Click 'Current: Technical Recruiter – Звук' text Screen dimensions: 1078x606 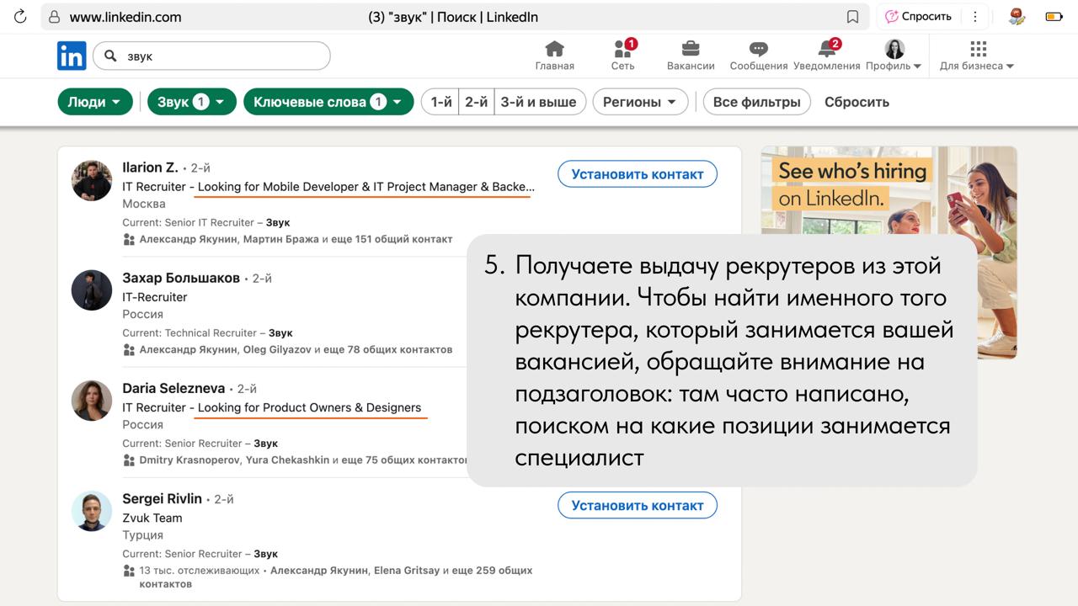(207, 333)
